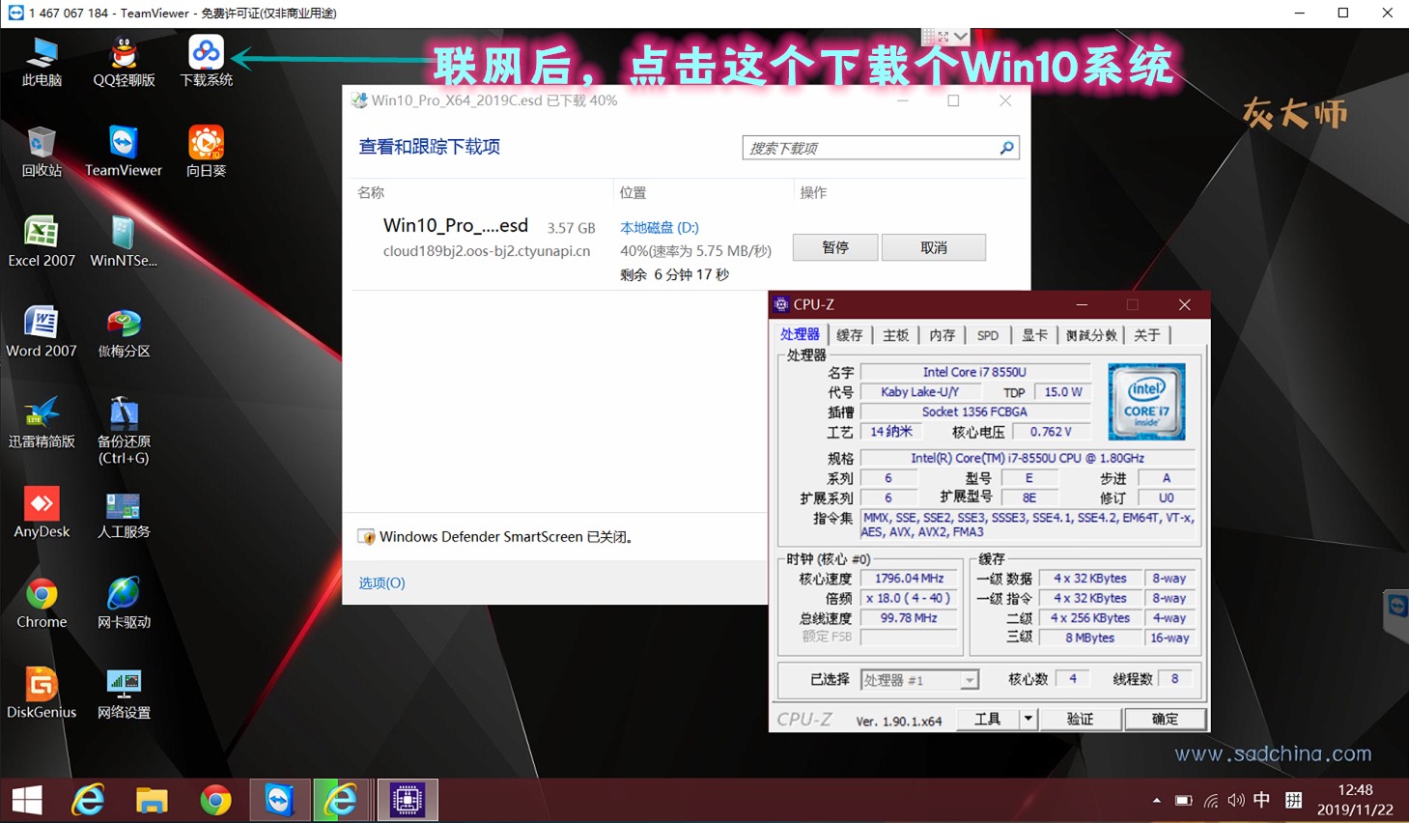Click the 中 input language indicator
The height and width of the screenshot is (823, 1409).
pos(1262,800)
